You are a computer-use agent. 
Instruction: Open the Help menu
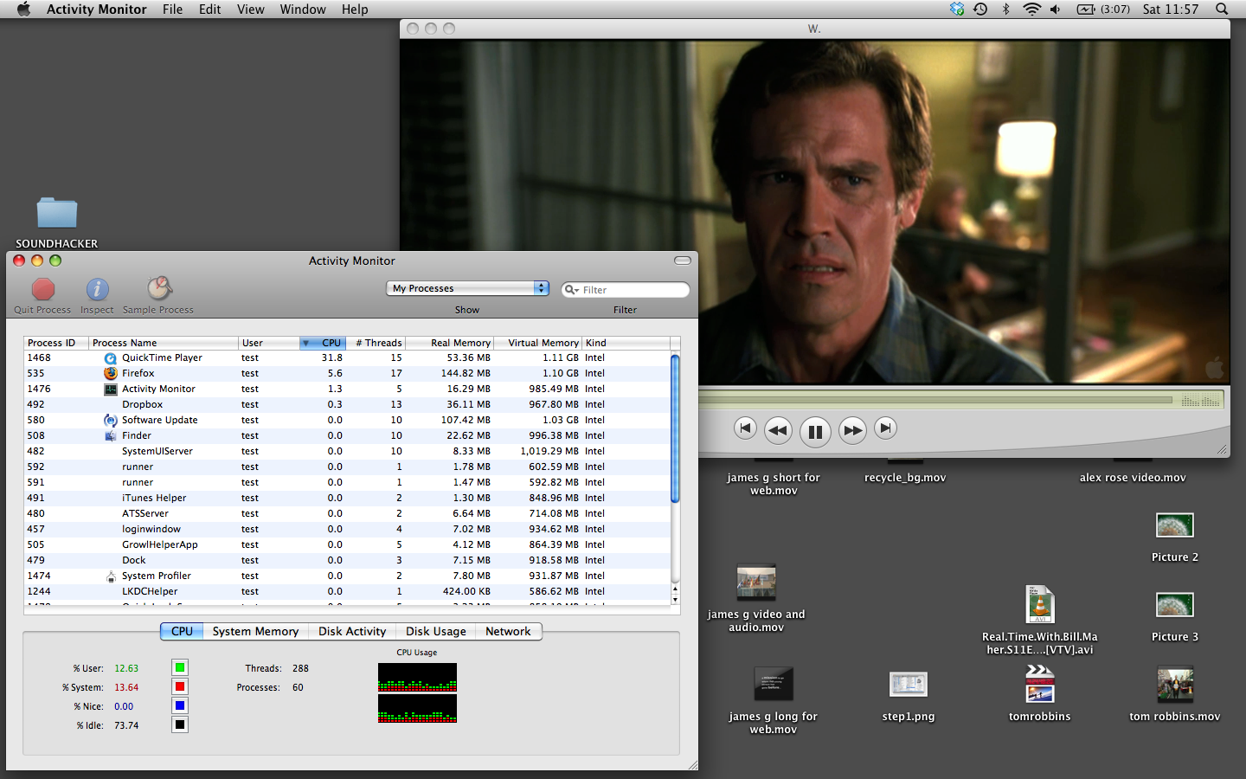tap(355, 10)
